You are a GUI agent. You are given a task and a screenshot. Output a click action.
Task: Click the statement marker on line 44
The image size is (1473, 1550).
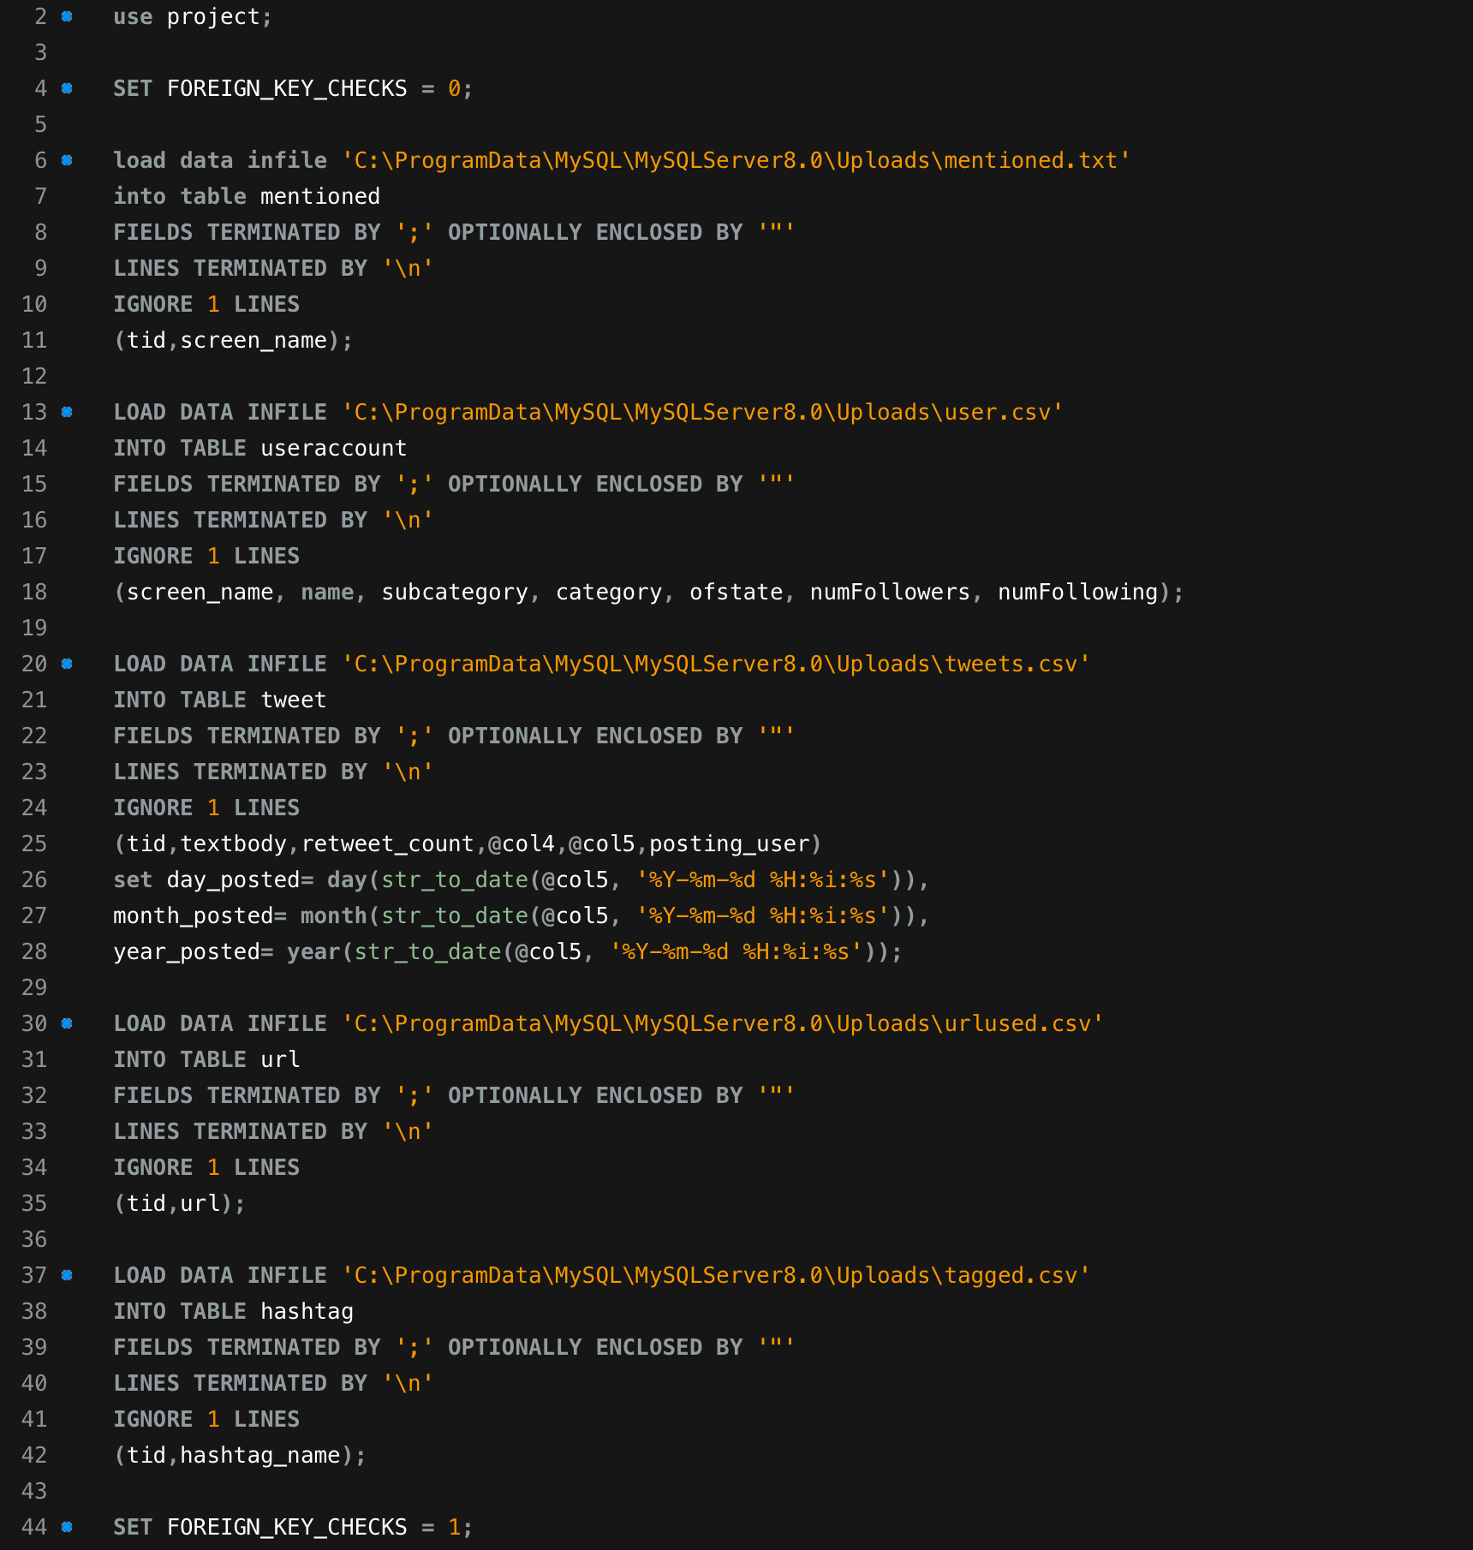click(67, 1528)
